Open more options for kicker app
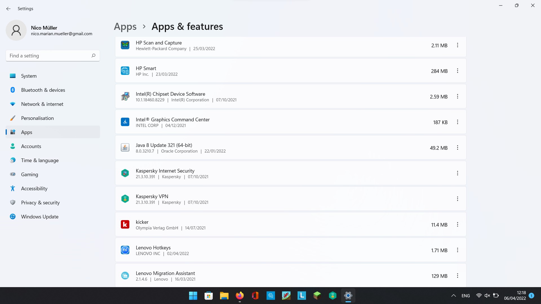This screenshot has height=304, width=541. coord(457,225)
